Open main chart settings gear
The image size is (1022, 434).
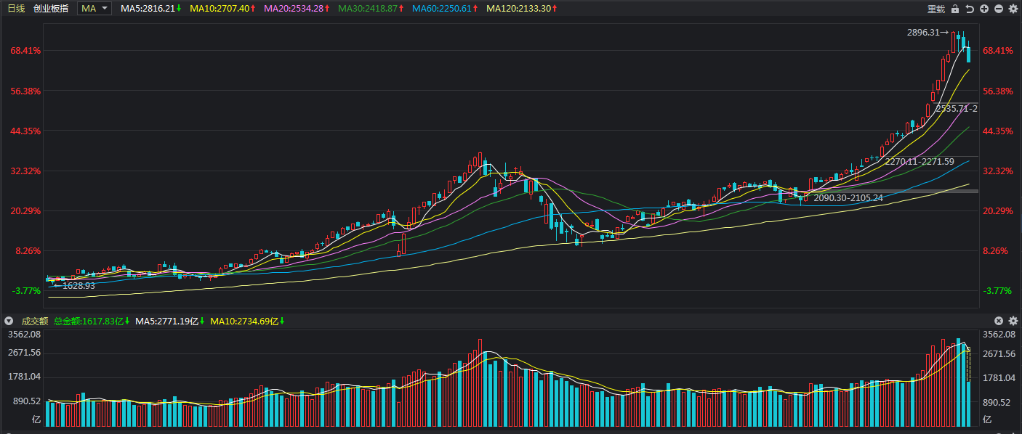(x=1013, y=9)
